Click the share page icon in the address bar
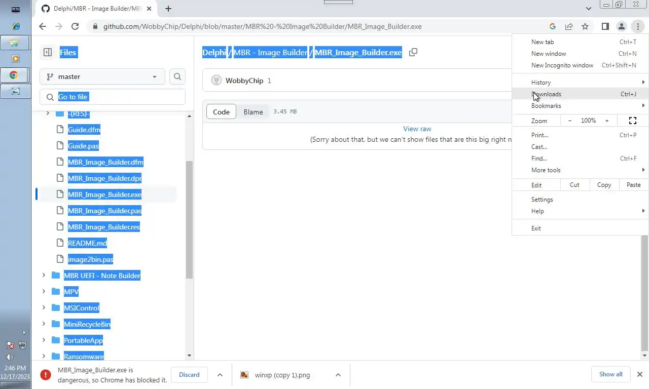649x389 pixels. (569, 26)
